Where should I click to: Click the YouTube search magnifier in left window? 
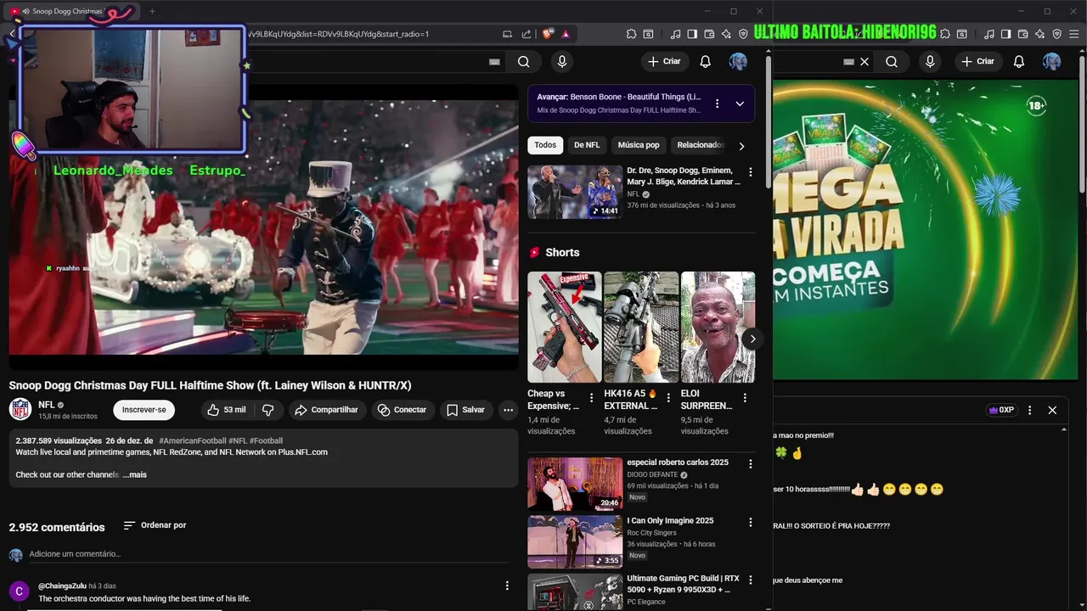click(524, 61)
